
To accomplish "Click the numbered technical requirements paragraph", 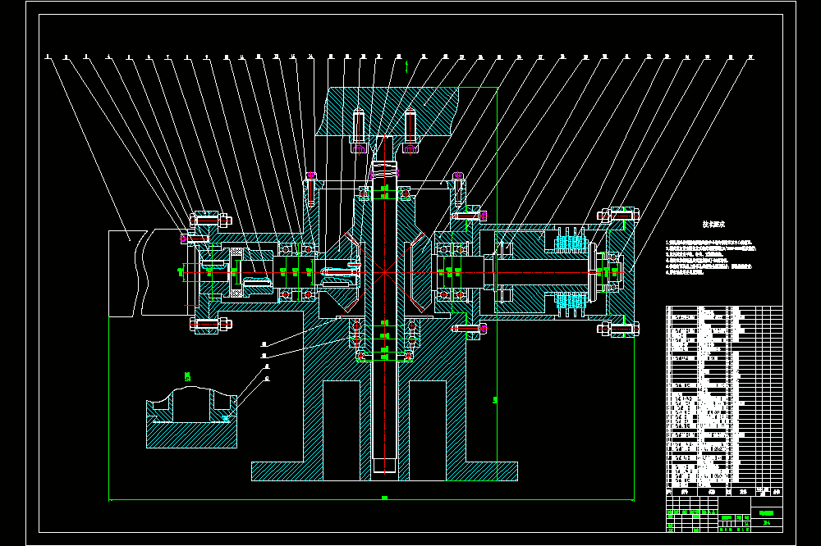I will tap(711, 257).
